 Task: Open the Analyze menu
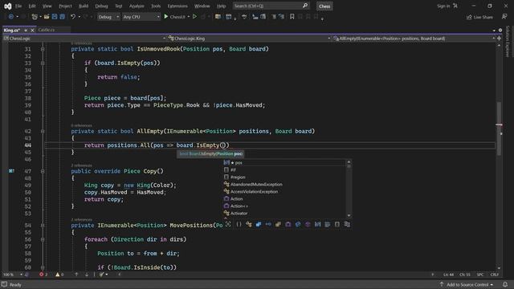[137, 6]
